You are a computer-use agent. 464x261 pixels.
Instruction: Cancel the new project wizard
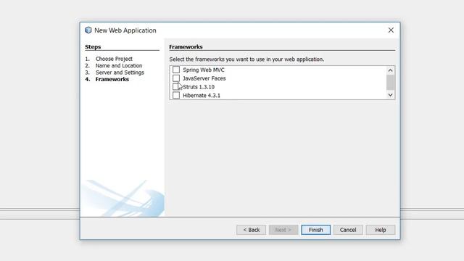[348, 230]
